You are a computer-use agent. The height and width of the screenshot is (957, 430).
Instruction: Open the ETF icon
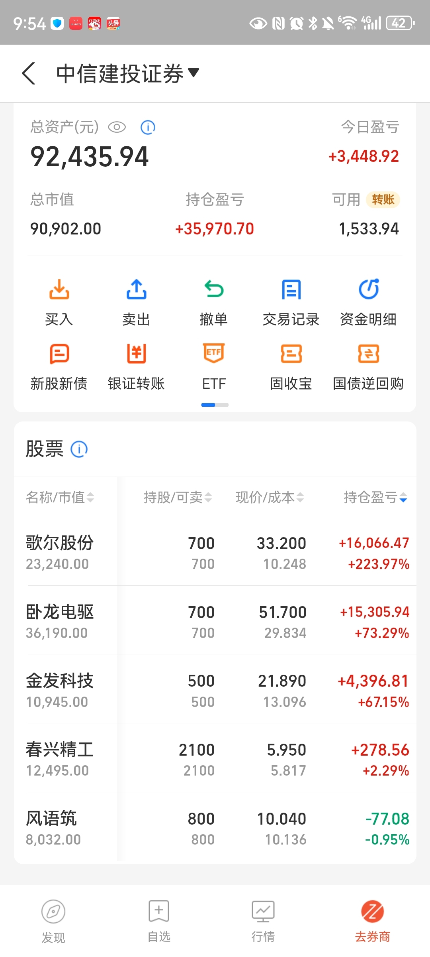(214, 353)
